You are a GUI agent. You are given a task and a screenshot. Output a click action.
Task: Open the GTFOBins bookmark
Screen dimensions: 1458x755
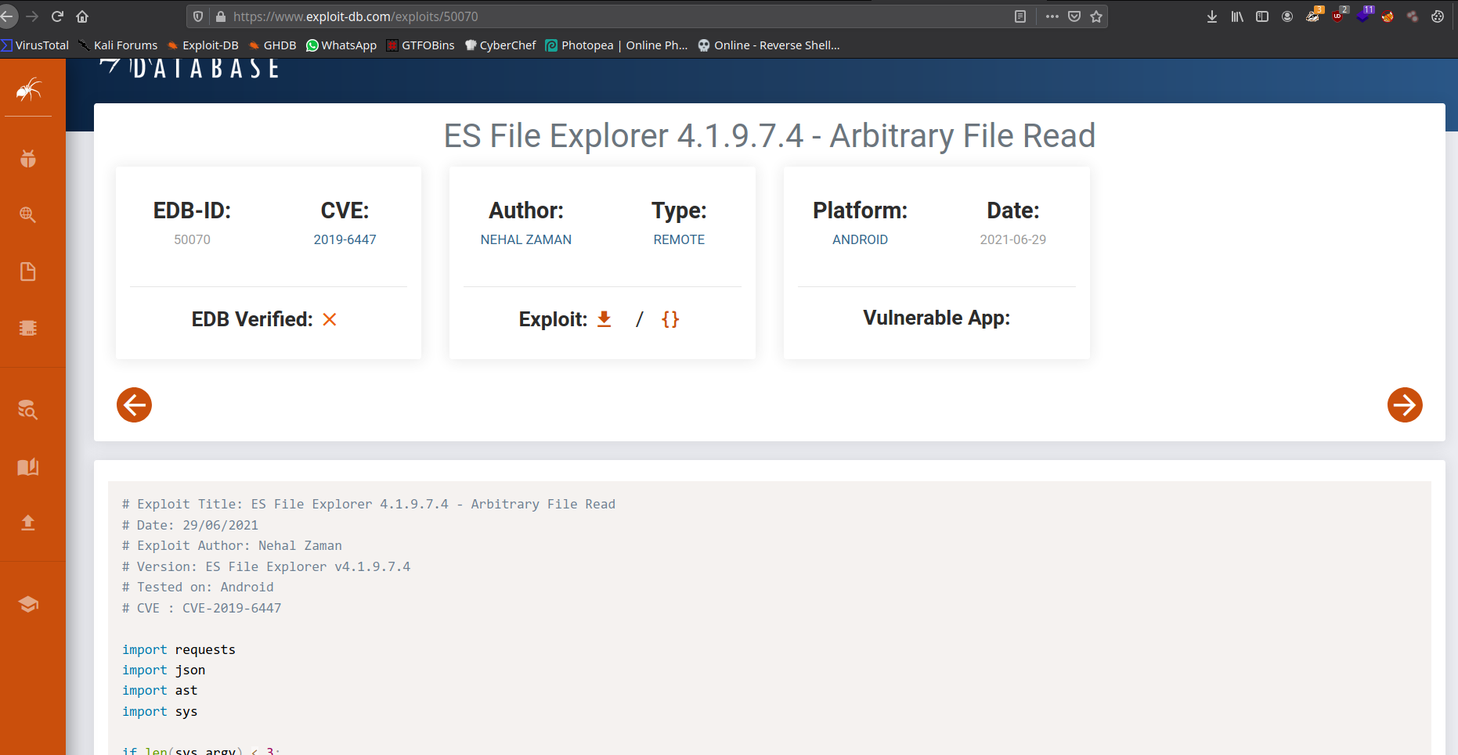(420, 45)
